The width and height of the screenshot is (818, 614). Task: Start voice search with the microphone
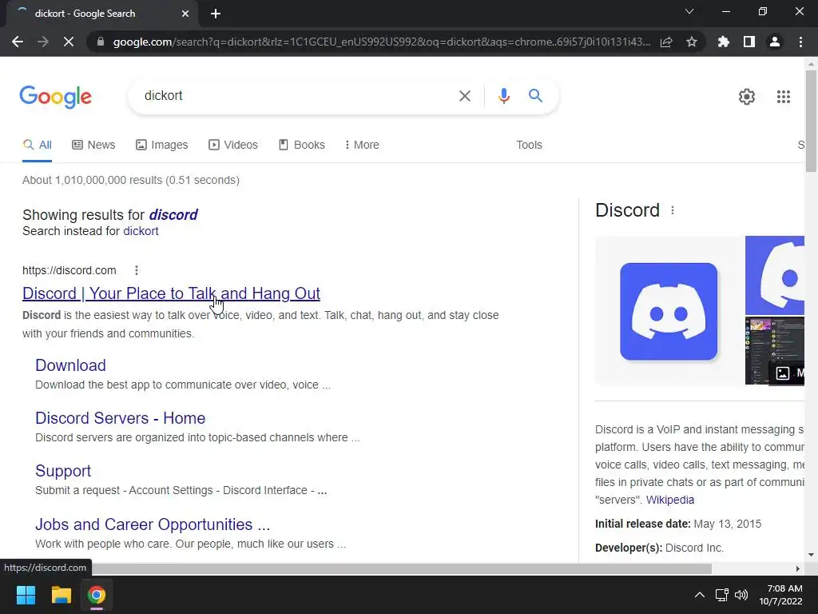pyautogui.click(x=503, y=96)
